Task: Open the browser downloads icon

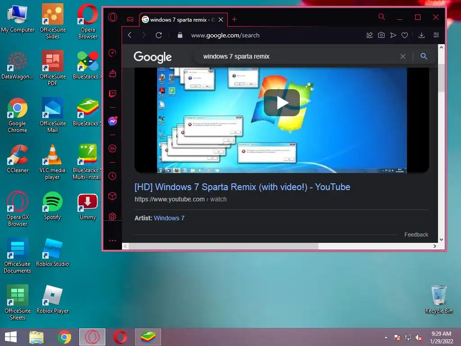Action: [x=421, y=35]
